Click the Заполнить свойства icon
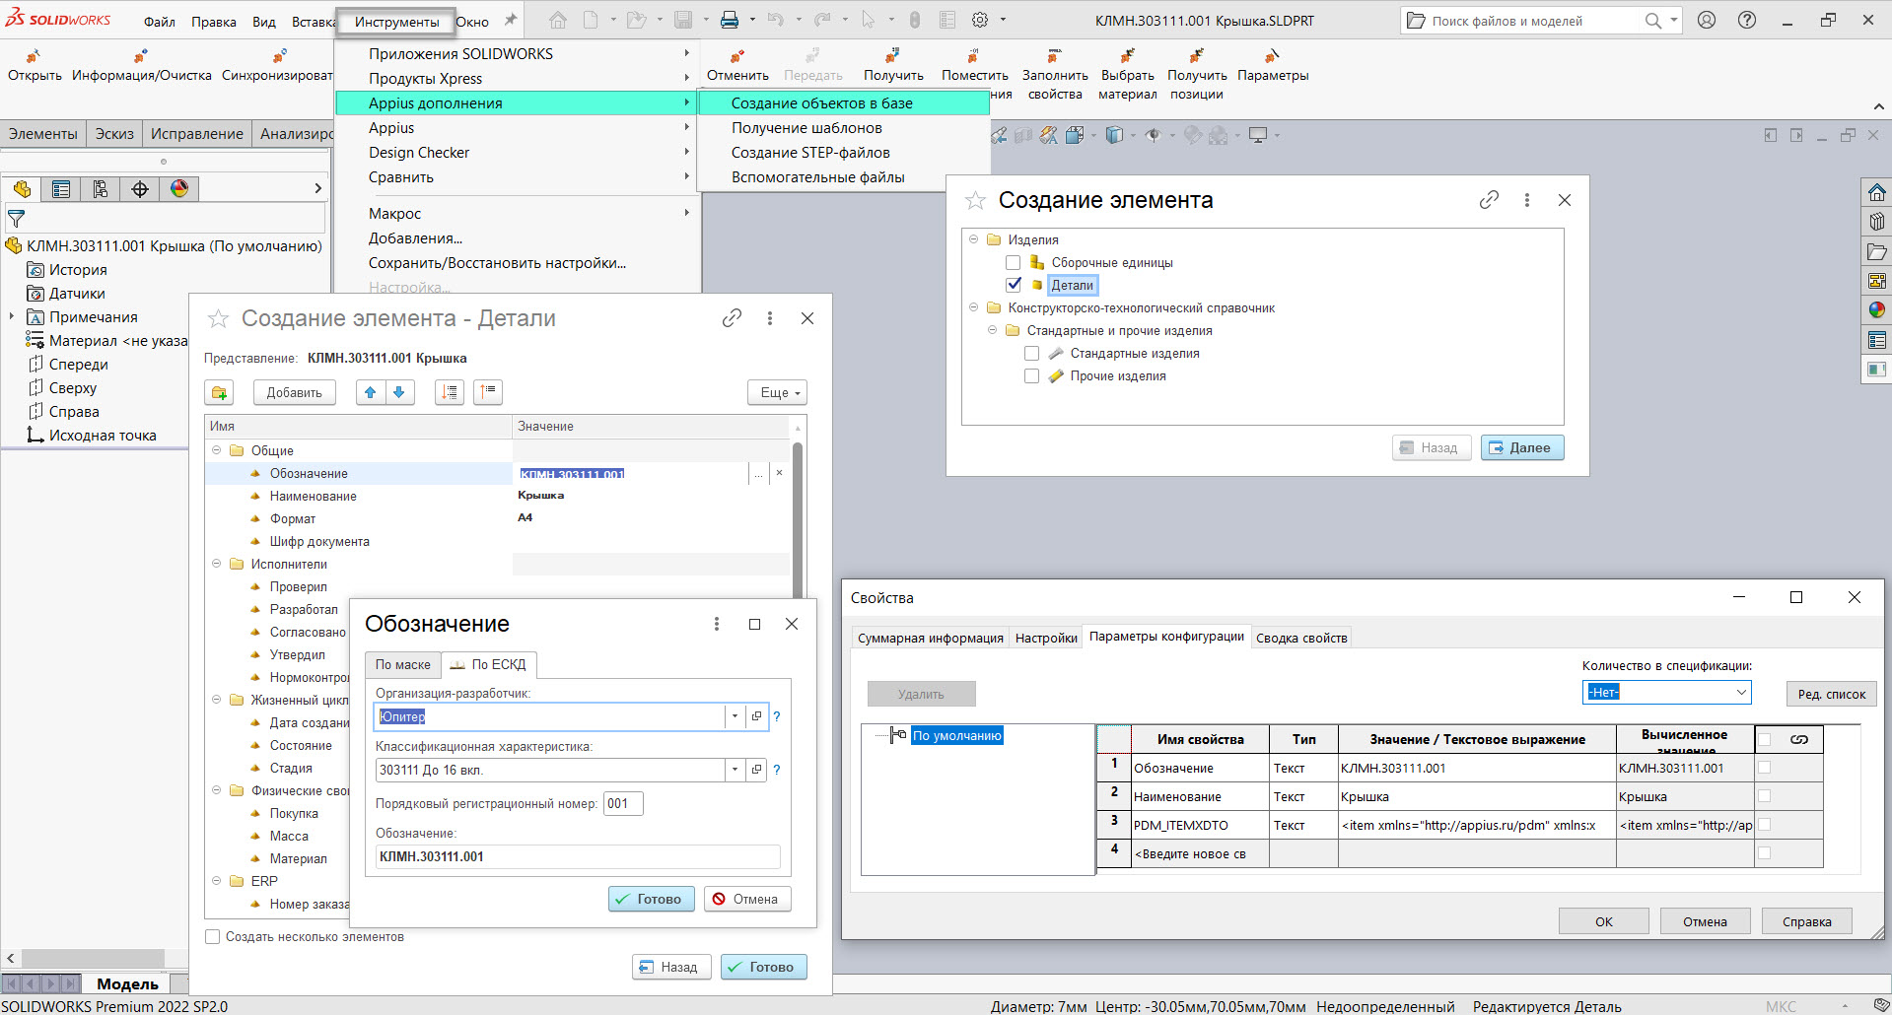 click(x=1055, y=56)
